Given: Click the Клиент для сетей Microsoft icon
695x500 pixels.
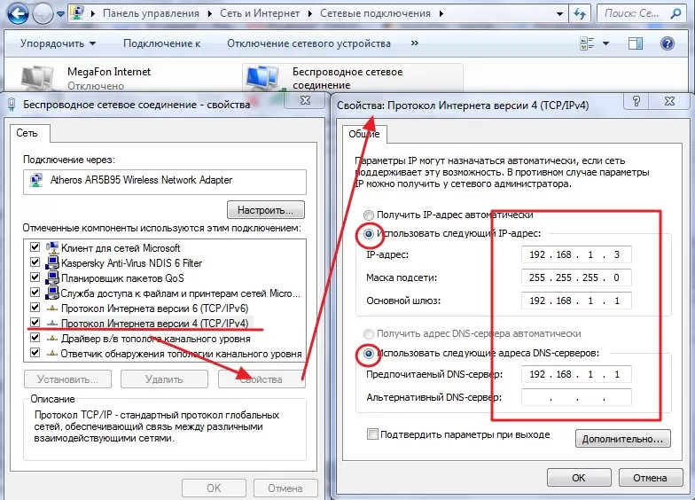Looking at the screenshot, I should click(x=52, y=247).
